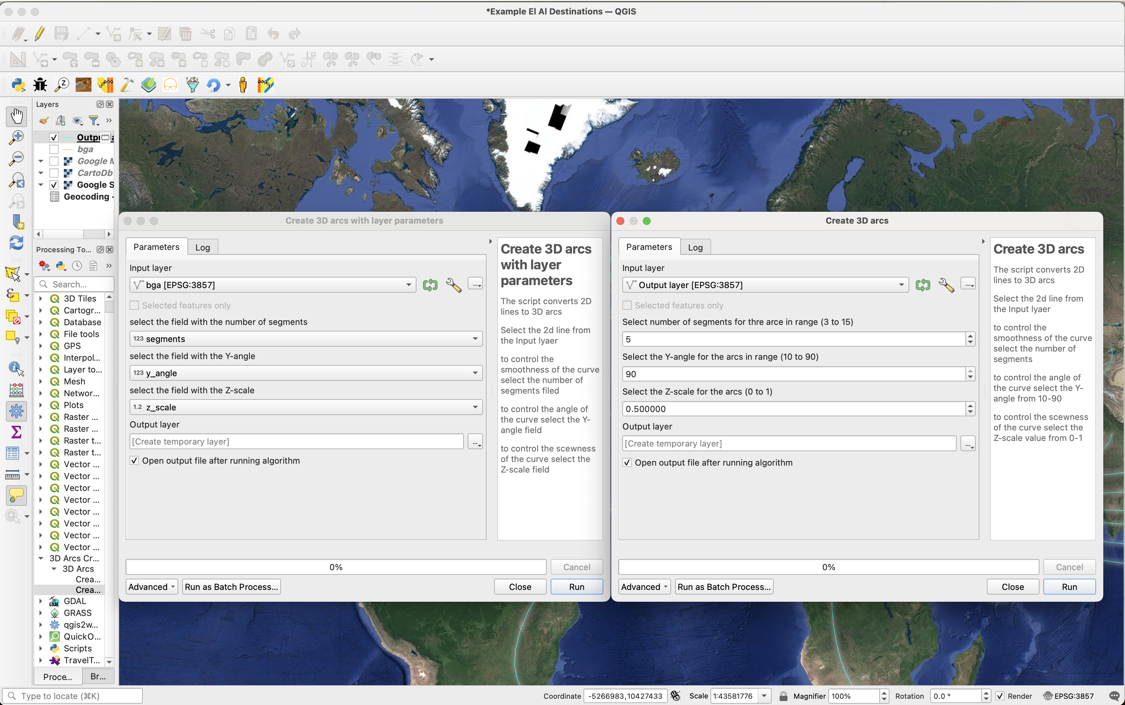Open the Advanced dropdown in Create 3D arcs
The width and height of the screenshot is (1125, 705).
pos(644,587)
